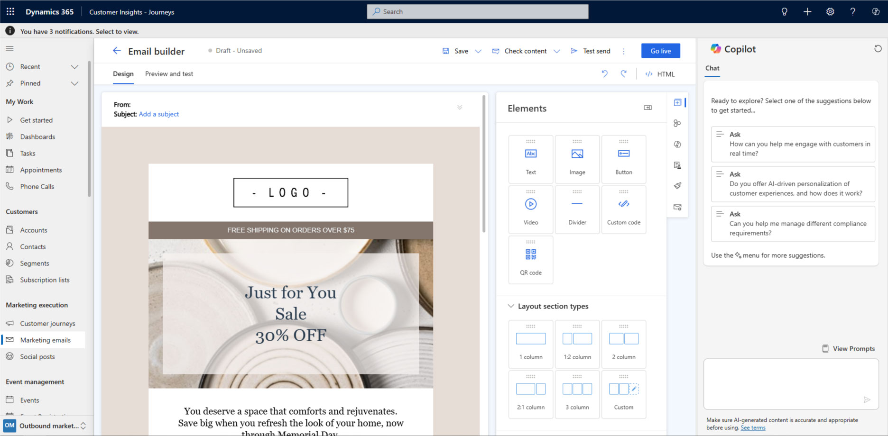Viewport: 888px width, 436px height.
Task: Reset the Copilot chat with refresh icon
Action: [878, 49]
